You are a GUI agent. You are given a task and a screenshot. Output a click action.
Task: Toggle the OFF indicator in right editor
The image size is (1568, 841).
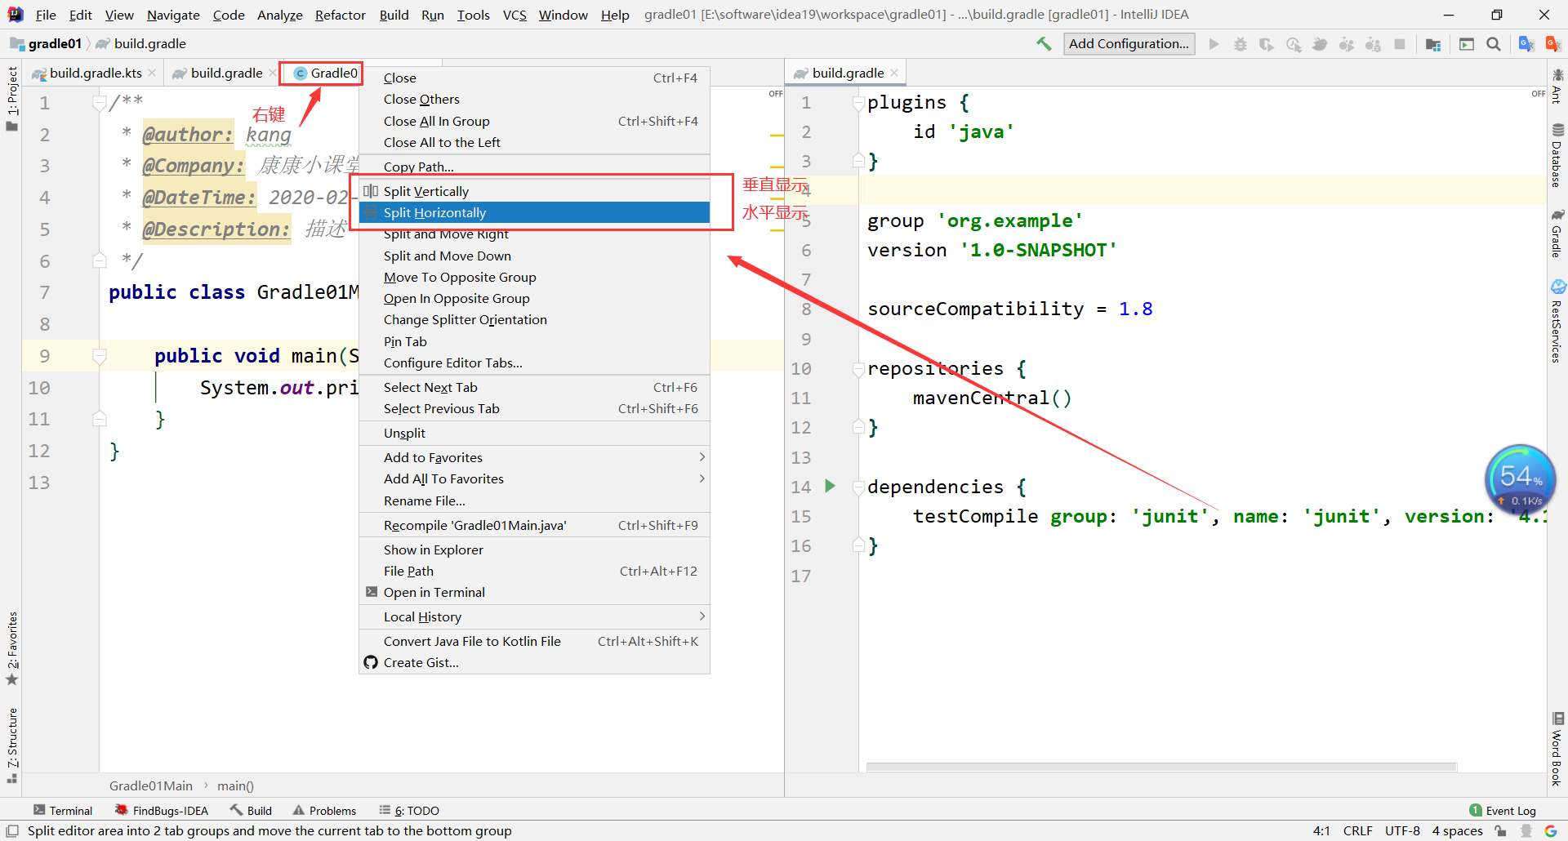(x=1538, y=94)
